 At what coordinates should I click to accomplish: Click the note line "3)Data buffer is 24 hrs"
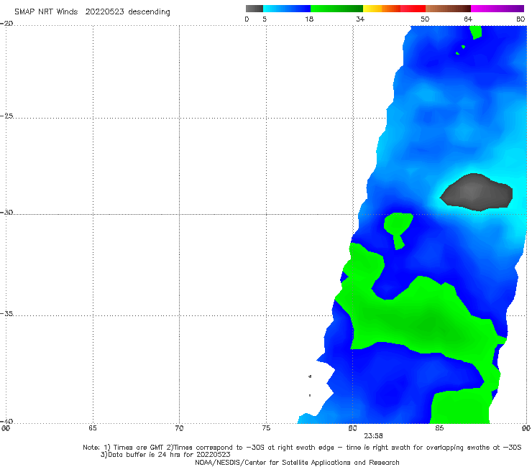click(165, 455)
